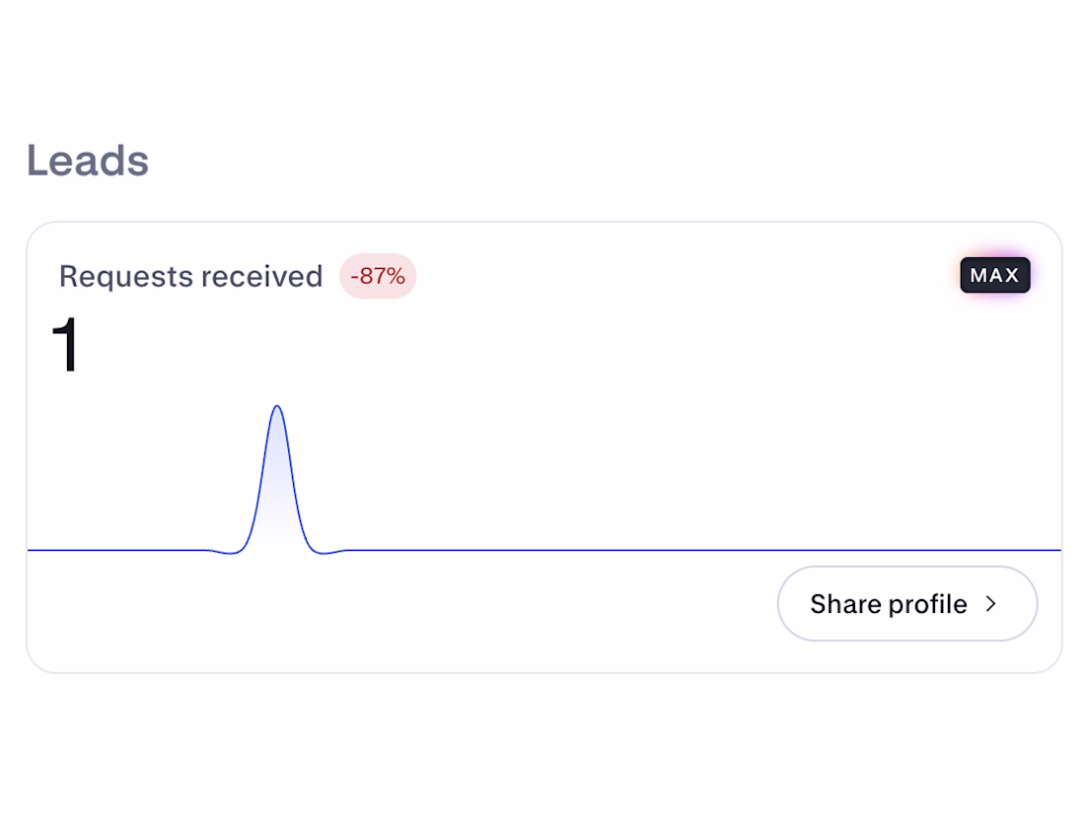Click the rising slope of the chart spike
The height and width of the screenshot is (813, 1085).
(258, 484)
